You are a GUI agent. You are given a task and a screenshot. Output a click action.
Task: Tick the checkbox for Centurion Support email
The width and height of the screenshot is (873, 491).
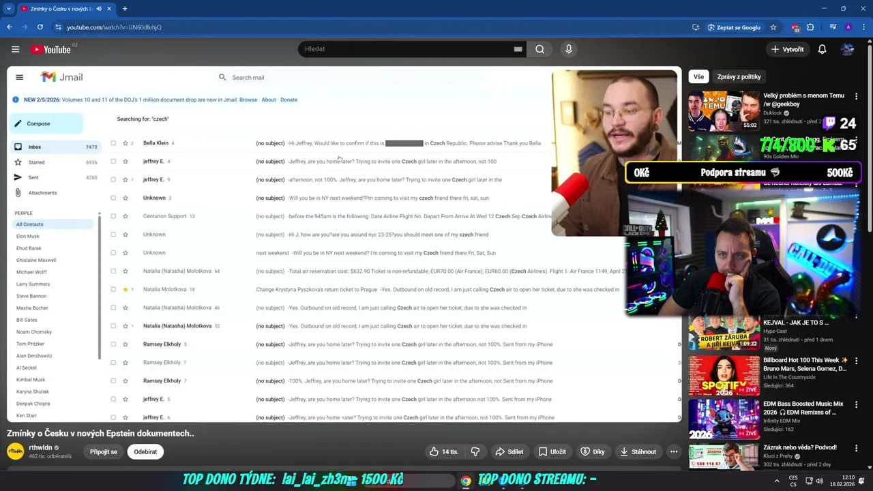pos(113,216)
